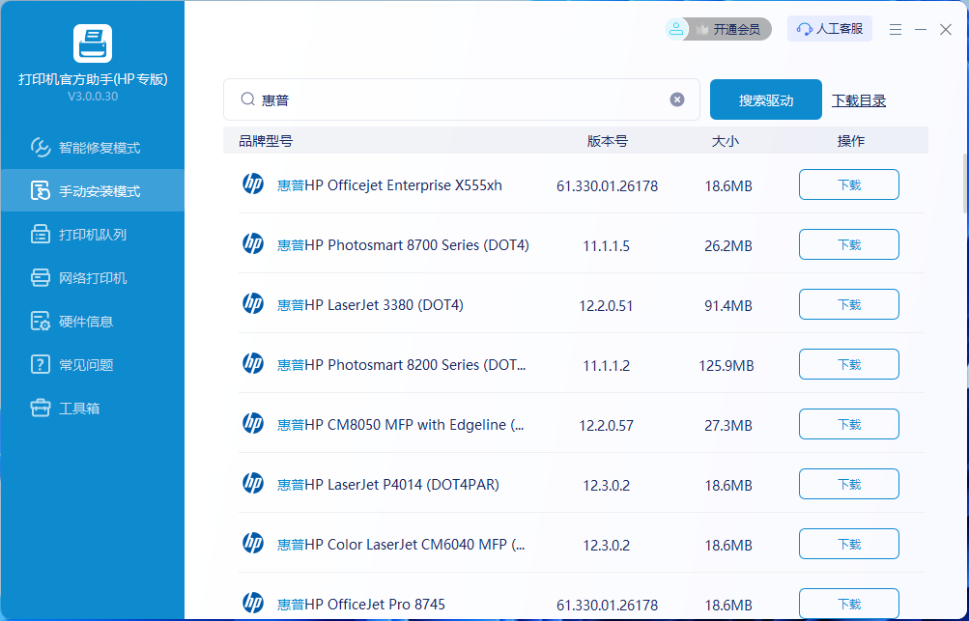Download HP Officejet Enterprise X555xh driver

[848, 185]
